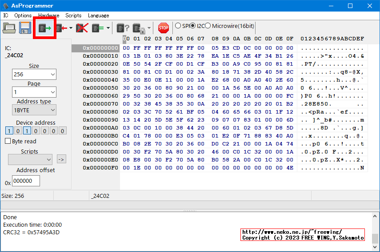The height and width of the screenshot is (252, 380).
Task: Open the Size dropdown showing 256
Action: (34, 75)
